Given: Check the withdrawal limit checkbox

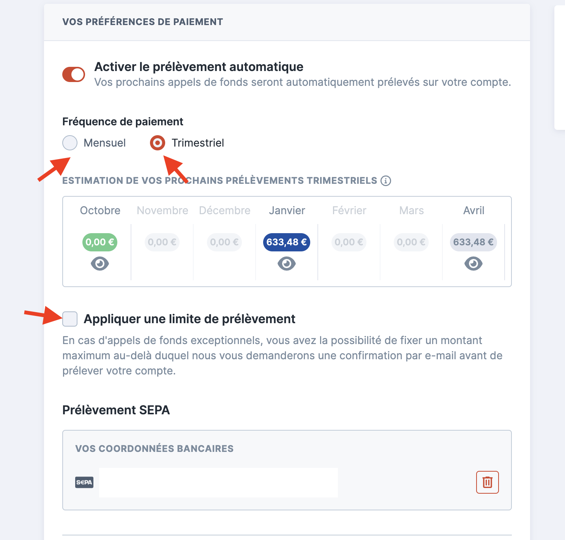Looking at the screenshot, I should [x=70, y=319].
